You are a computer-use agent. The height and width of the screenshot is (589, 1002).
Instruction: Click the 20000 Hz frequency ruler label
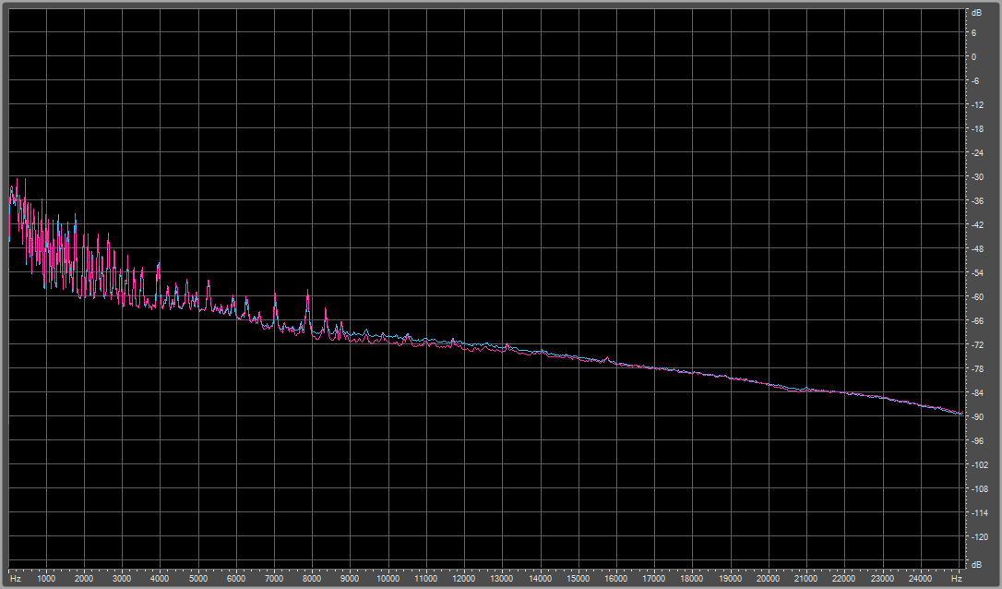tap(768, 578)
